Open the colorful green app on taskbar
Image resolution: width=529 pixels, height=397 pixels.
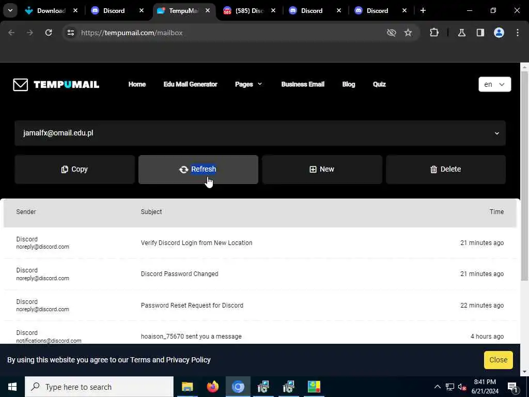click(314, 387)
